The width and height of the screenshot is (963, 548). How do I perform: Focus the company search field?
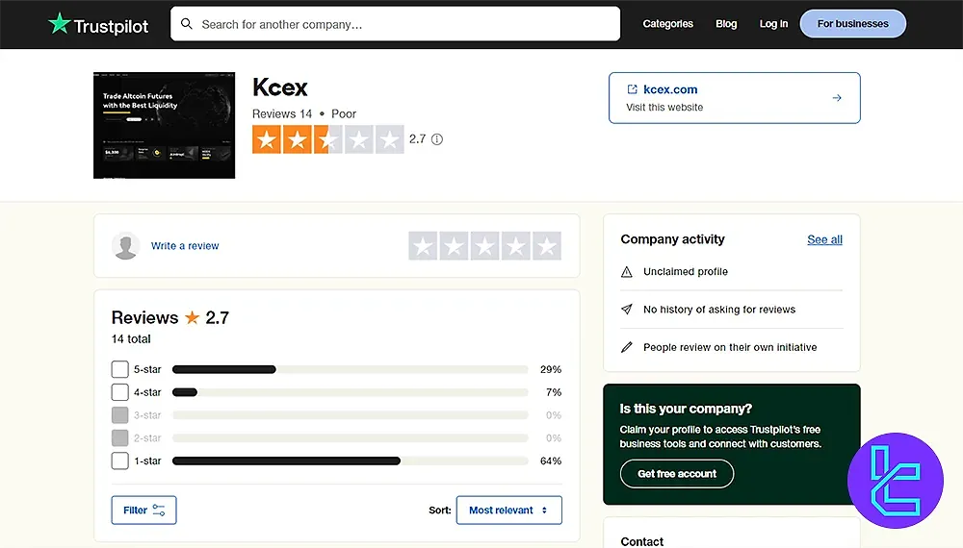(x=404, y=24)
